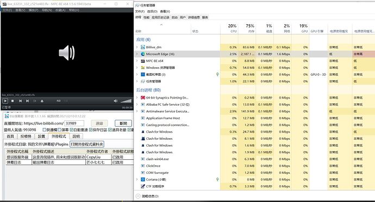The height and width of the screenshot is (202, 375).
Task: Click the COM Surrogate process icon
Action: [x=143, y=173]
